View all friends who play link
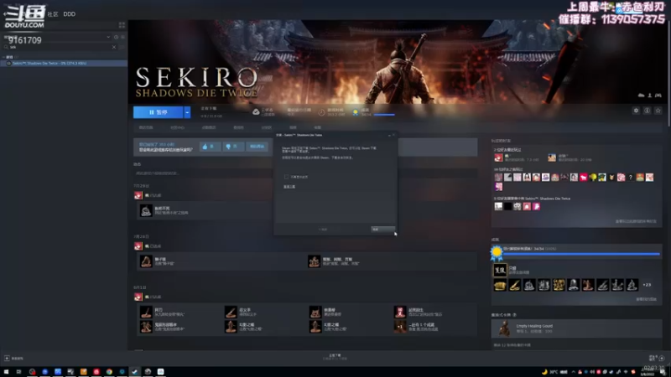 pyautogui.click(x=636, y=221)
